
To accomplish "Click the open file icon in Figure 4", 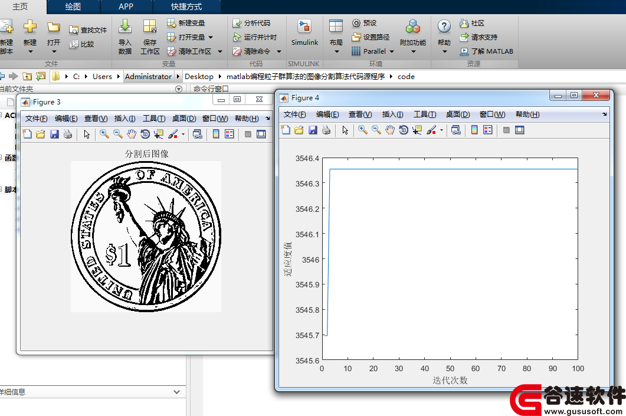I will [x=299, y=130].
